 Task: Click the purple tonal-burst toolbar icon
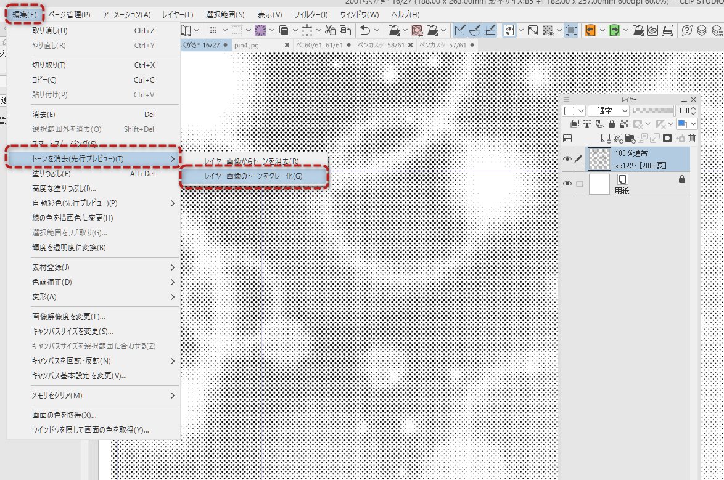point(260,30)
